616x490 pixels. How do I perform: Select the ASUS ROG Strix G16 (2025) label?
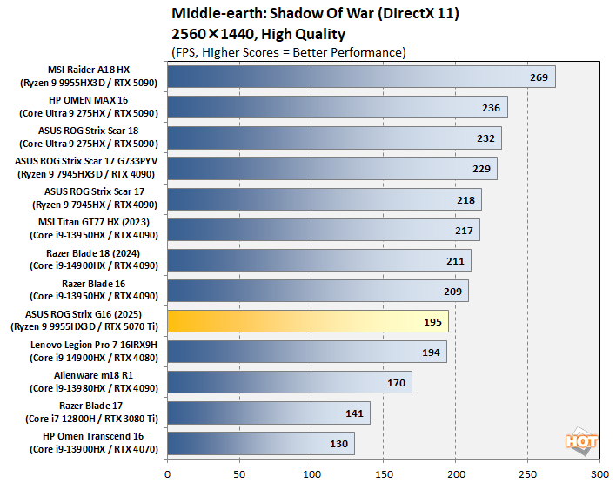pyautogui.click(x=84, y=314)
